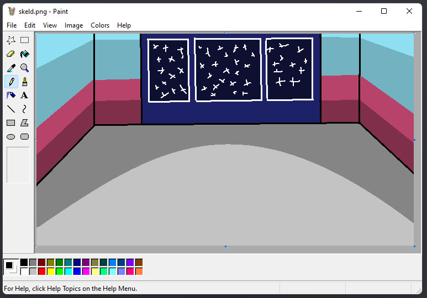The image size is (427, 298).
Task: Pick the red color swatch
Action: pyautogui.click(x=41, y=271)
